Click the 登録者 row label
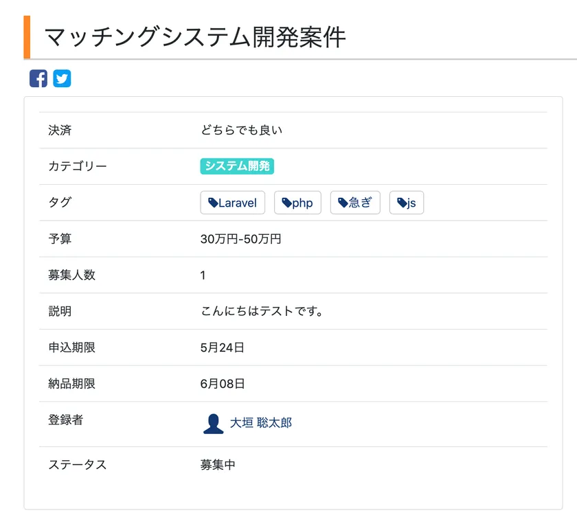This screenshot has height=524, width=577. [65, 420]
